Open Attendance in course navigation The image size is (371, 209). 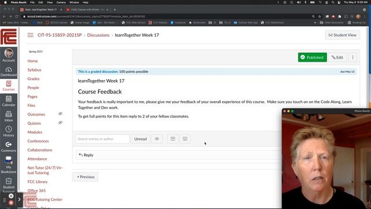(37, 158)
